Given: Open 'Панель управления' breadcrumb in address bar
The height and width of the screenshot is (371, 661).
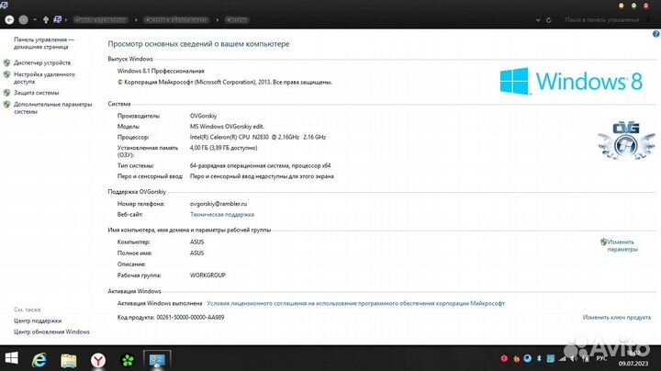Looking at the screenshot, I should coord(100,20).
